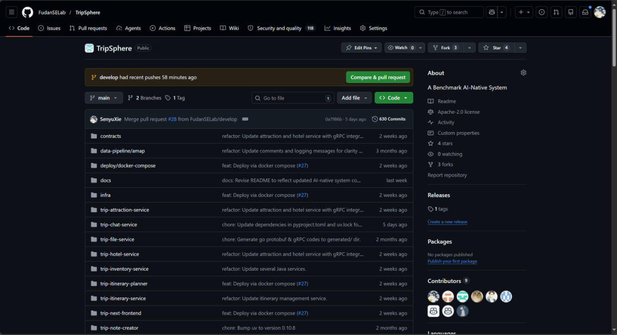Star the TripSphere repository
Image resolution: width=617 pixels, height=335 pixels.
click(496, 47)
